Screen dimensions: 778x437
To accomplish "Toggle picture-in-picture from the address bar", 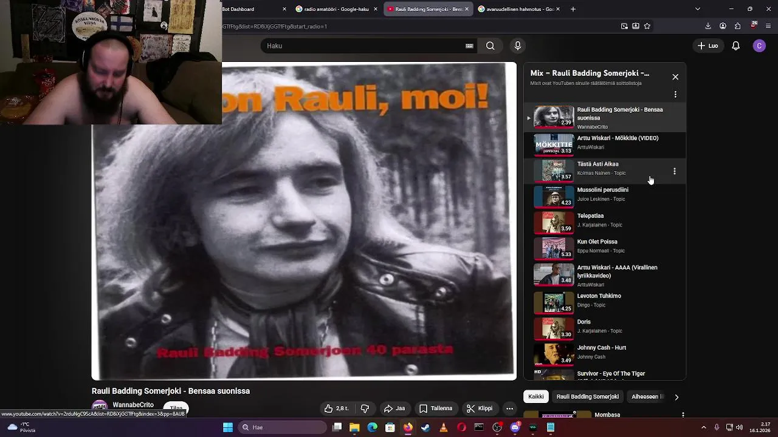I will point(624,26).
